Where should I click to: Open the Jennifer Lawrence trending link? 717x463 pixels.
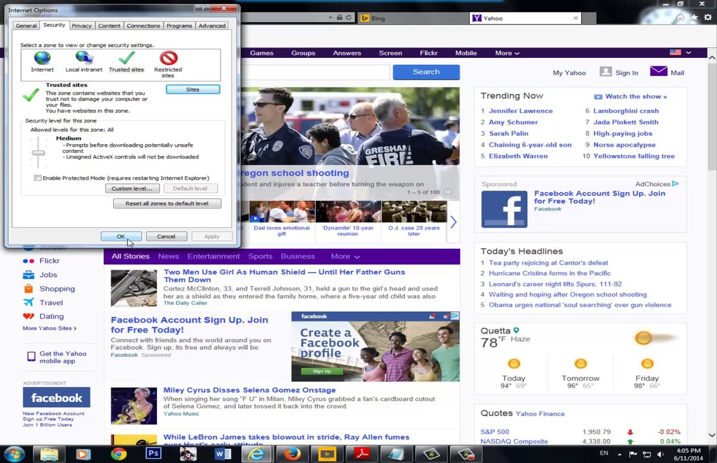pyautogui.click(x=520, y=111)
